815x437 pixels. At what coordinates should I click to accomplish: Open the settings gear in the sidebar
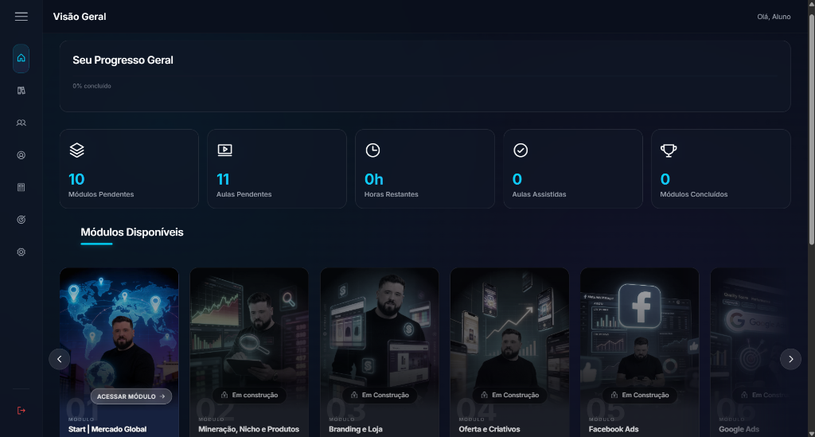point(21,252)
